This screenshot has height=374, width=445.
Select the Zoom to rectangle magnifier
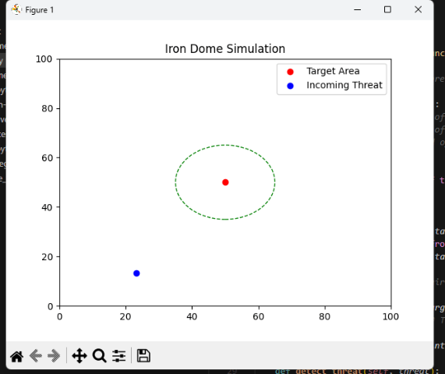(99, 355)
